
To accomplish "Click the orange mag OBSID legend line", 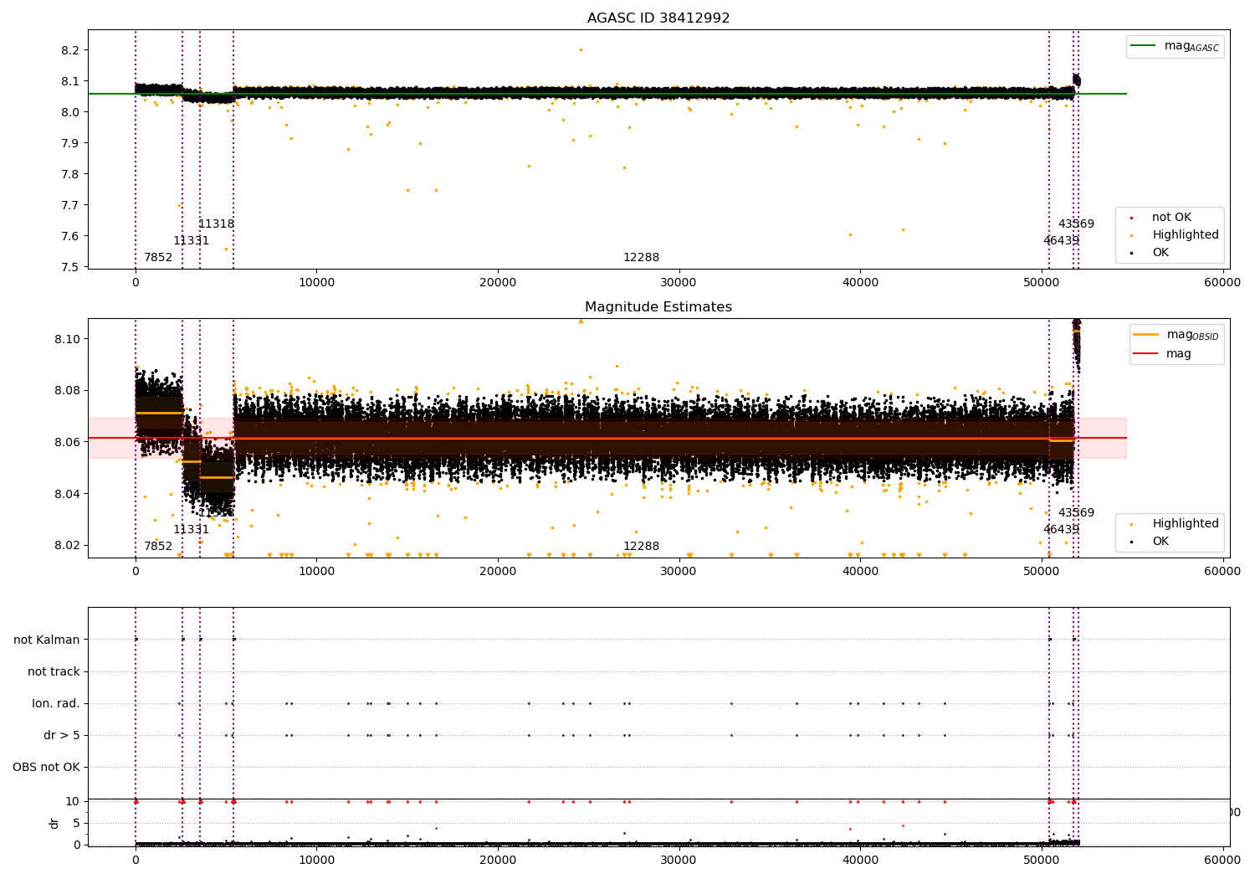I will tap(1146, 335).
